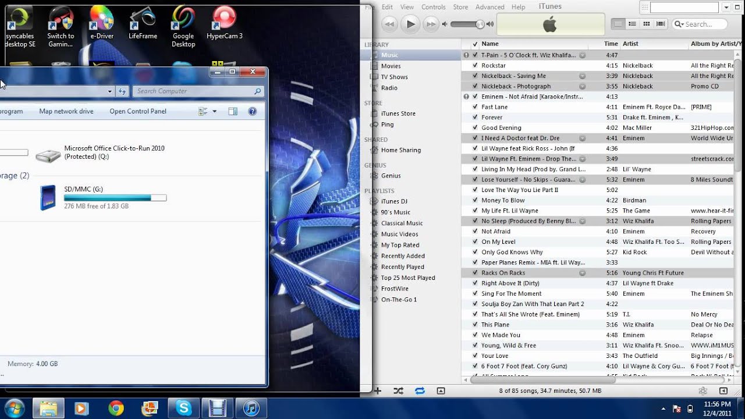
Task: Uncheck the Rockstar song checkbox
Action: [475, 65]
